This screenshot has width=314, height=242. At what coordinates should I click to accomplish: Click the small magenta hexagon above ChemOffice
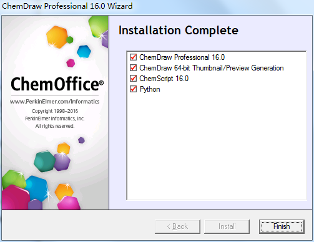tap(71, 63)
